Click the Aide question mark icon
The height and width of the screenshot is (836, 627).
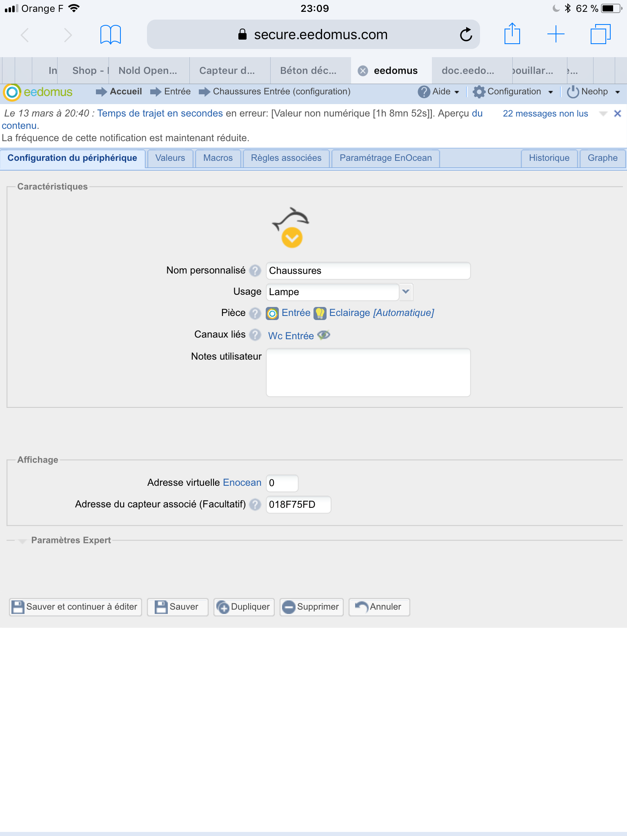coord(424,92)
